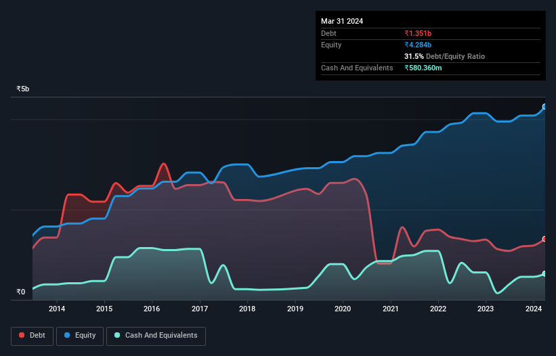Click the ₹5b y-axis label
Viewport: 556px width, 356px height.
[23, 89]
